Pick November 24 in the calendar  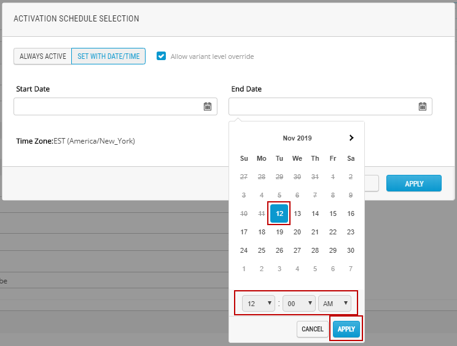click(244, 250)
